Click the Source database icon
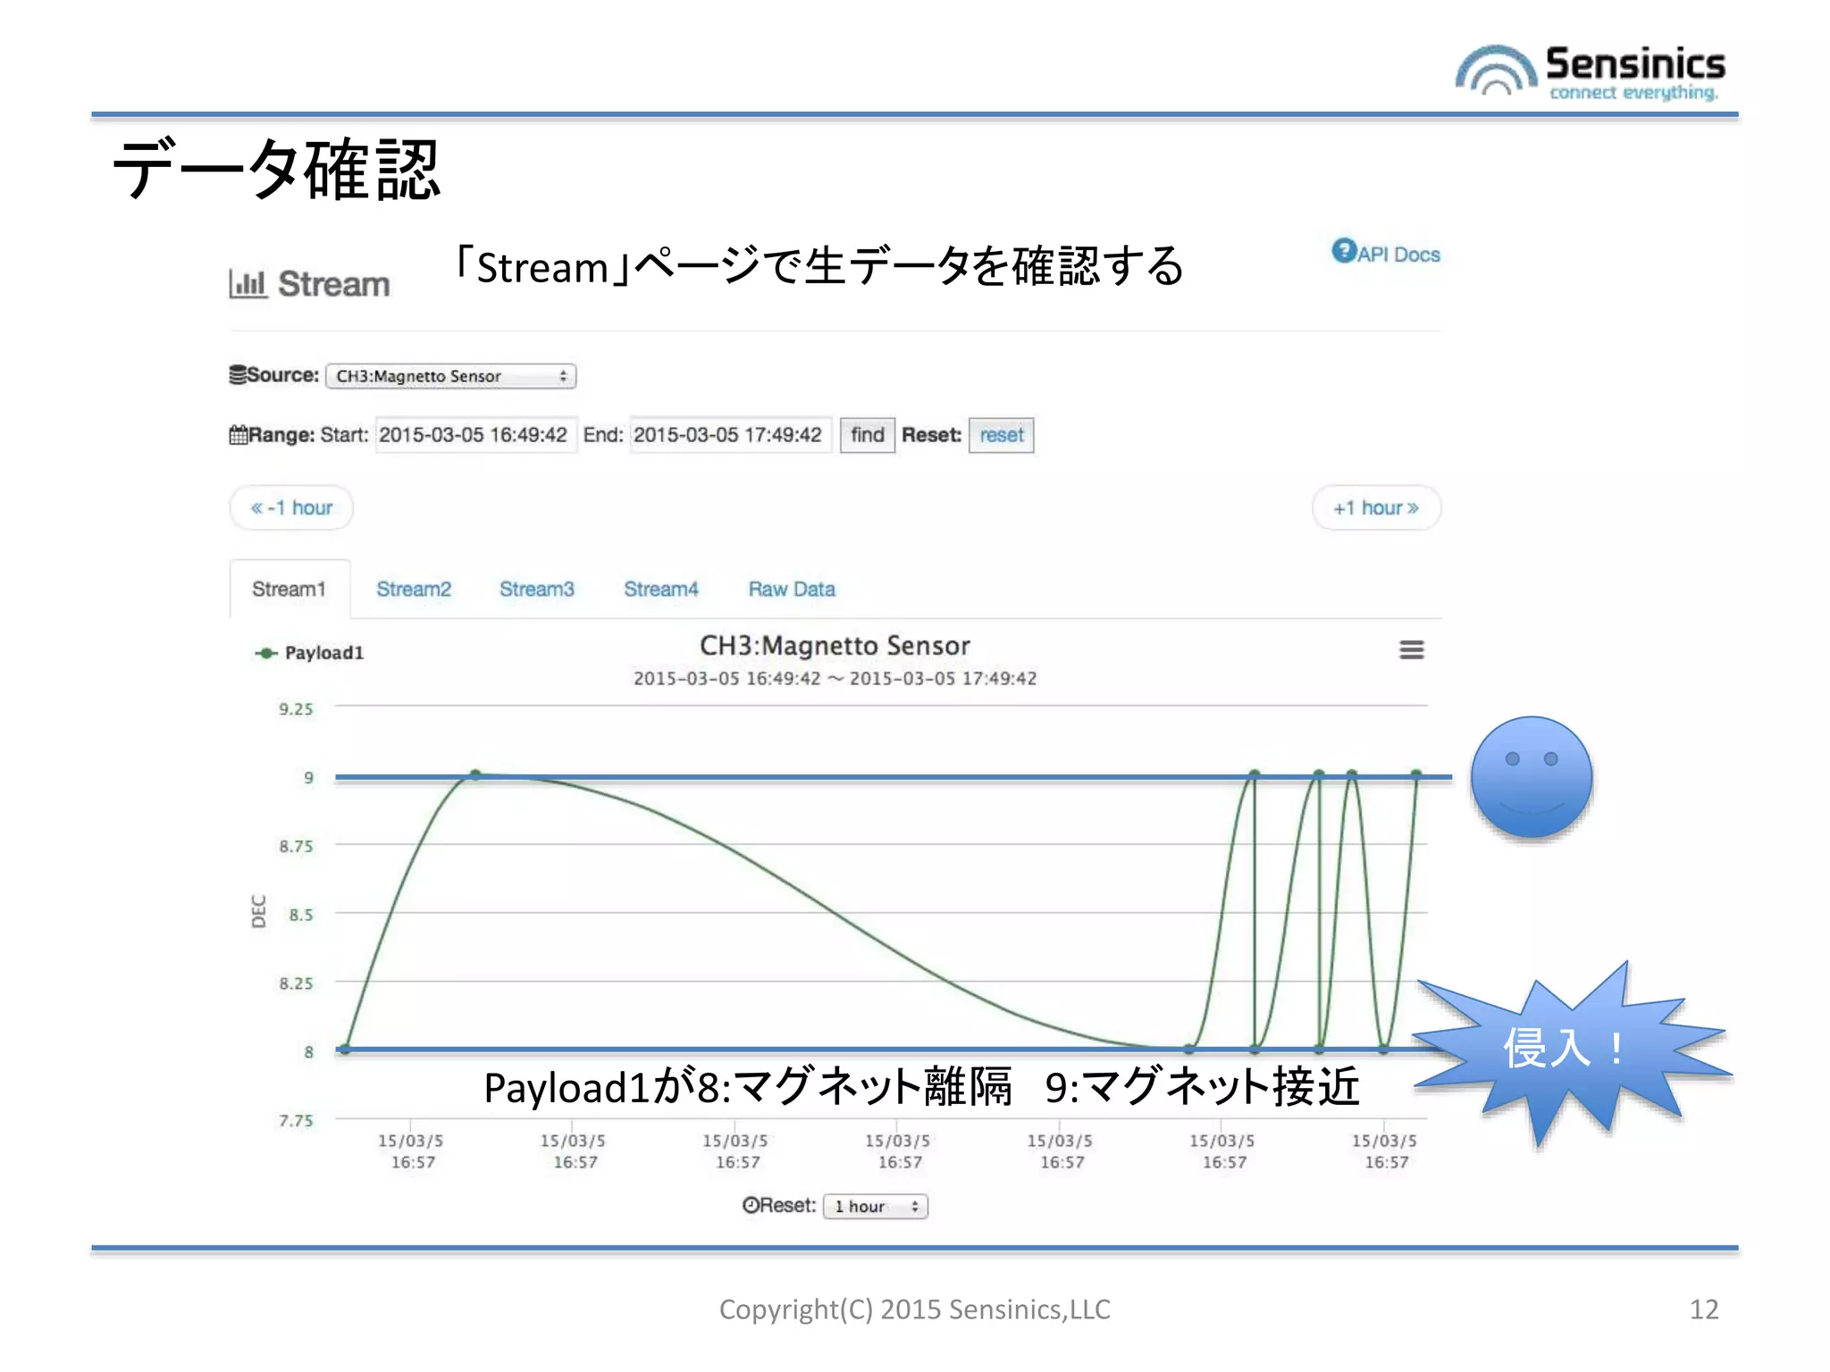The width and height of the screenshot is (1830, 1372). (x=238, y=374)
